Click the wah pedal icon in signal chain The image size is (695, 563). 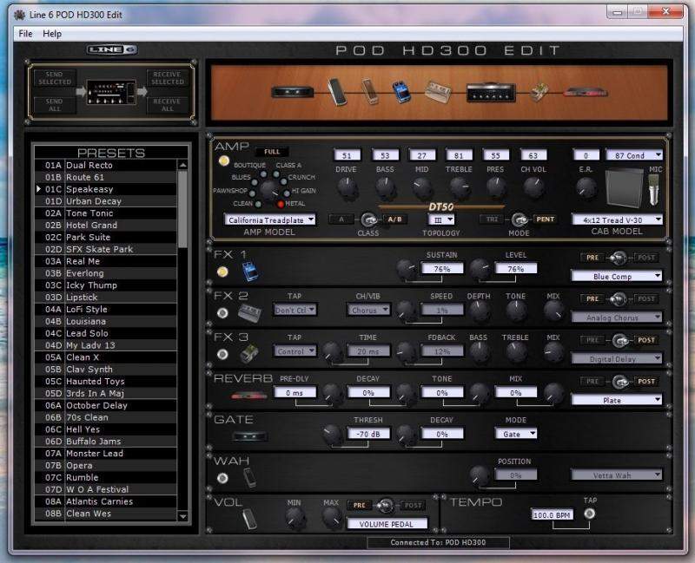(336, 90)
